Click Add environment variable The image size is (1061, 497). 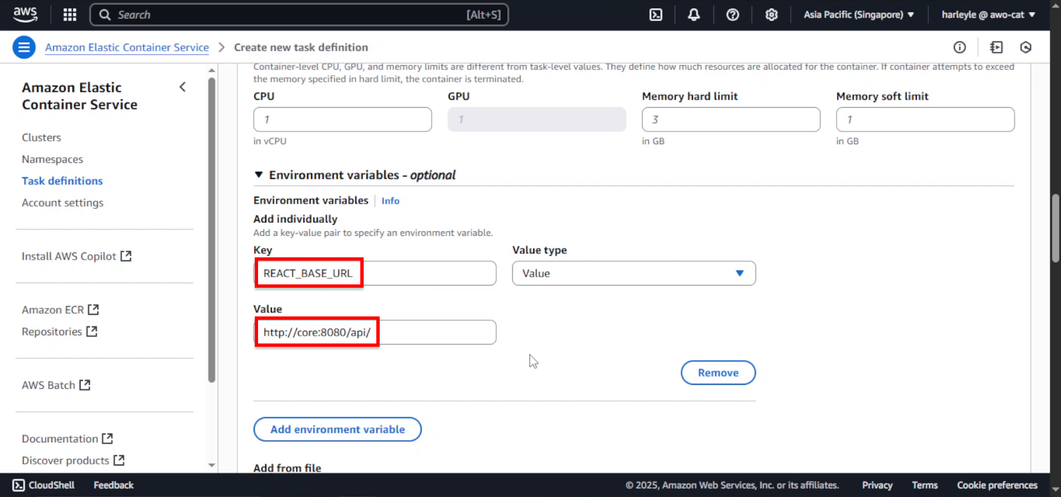(338, 430)
